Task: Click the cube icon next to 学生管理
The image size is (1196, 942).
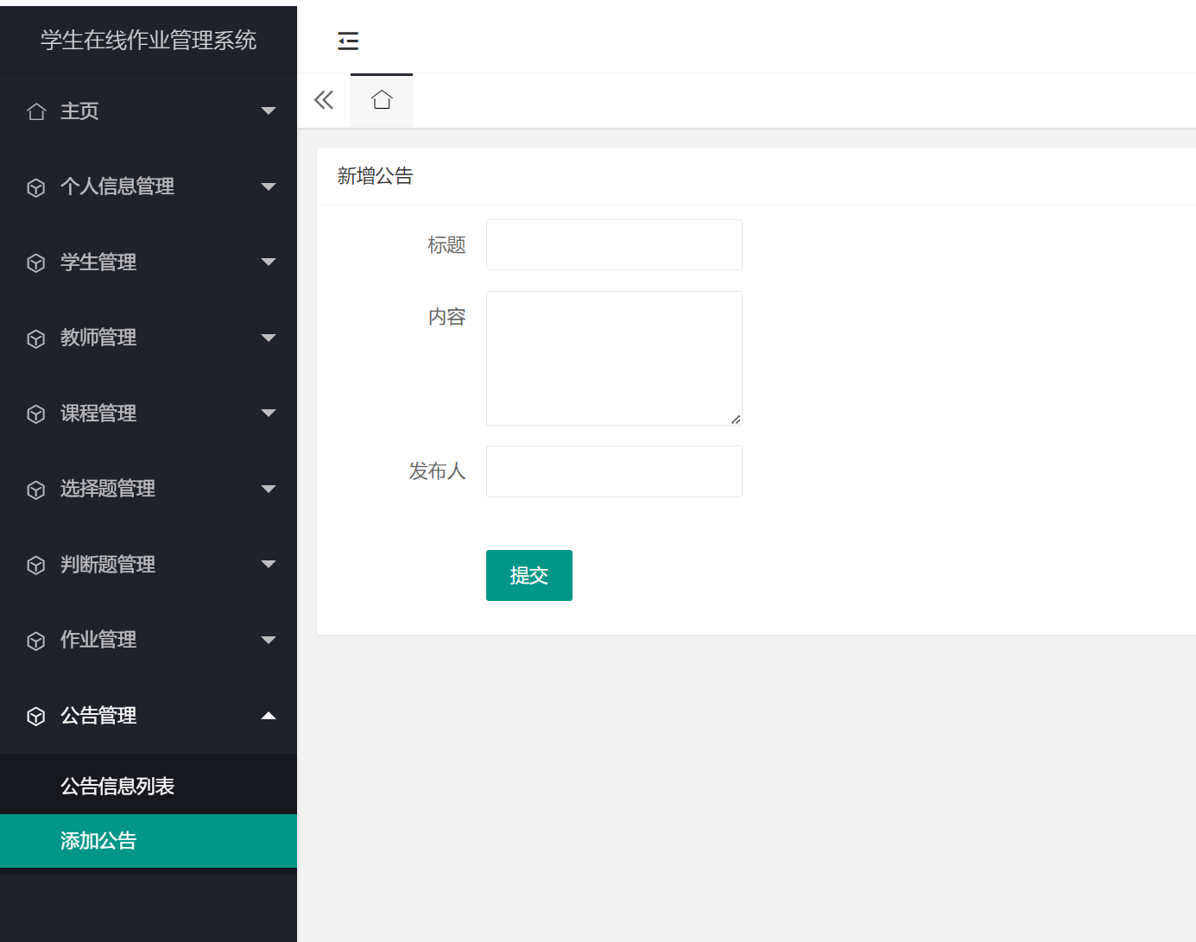Action: tap(36, 262)
